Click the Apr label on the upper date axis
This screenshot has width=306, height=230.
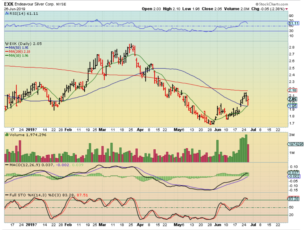[140, 130]
